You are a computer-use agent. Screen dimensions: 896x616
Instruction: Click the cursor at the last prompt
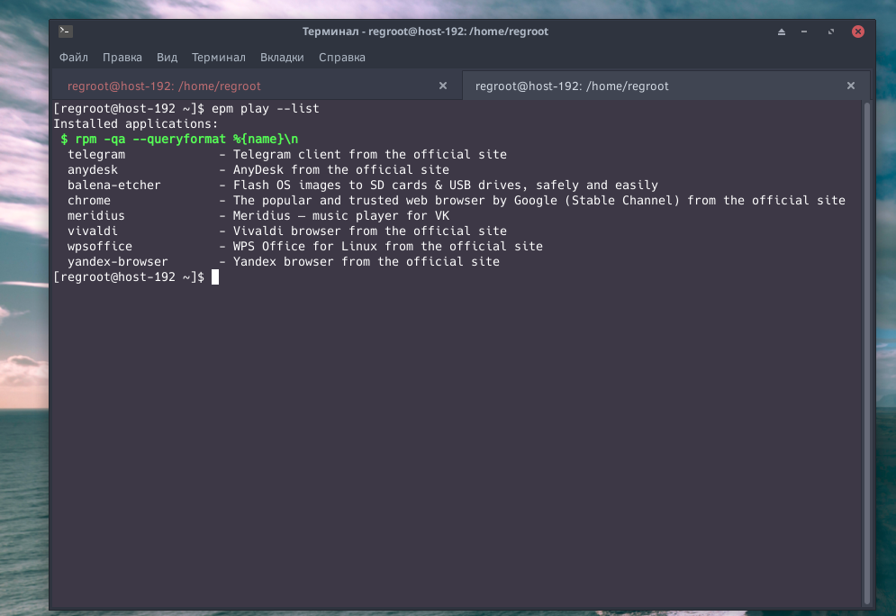215,277
